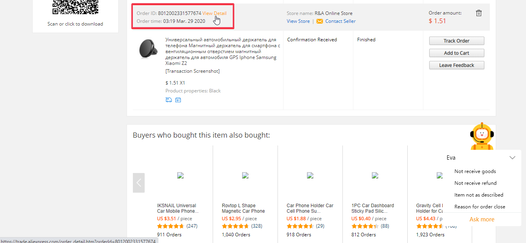Viewport: 526px width, 243px height.
Task: Visit the View Store link
Action: (298, 21)
